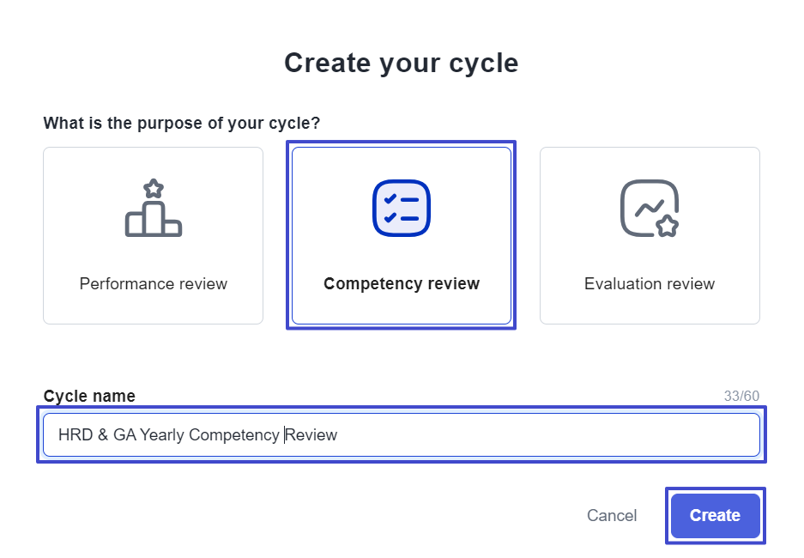Click the "Performance review" text label
This screenshot has width=804, height=558.
pyautogui.click(x=154, y=283)
